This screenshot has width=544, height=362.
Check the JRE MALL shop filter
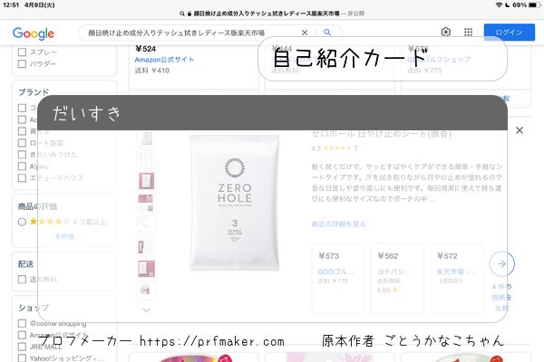[x=22, y=347]
